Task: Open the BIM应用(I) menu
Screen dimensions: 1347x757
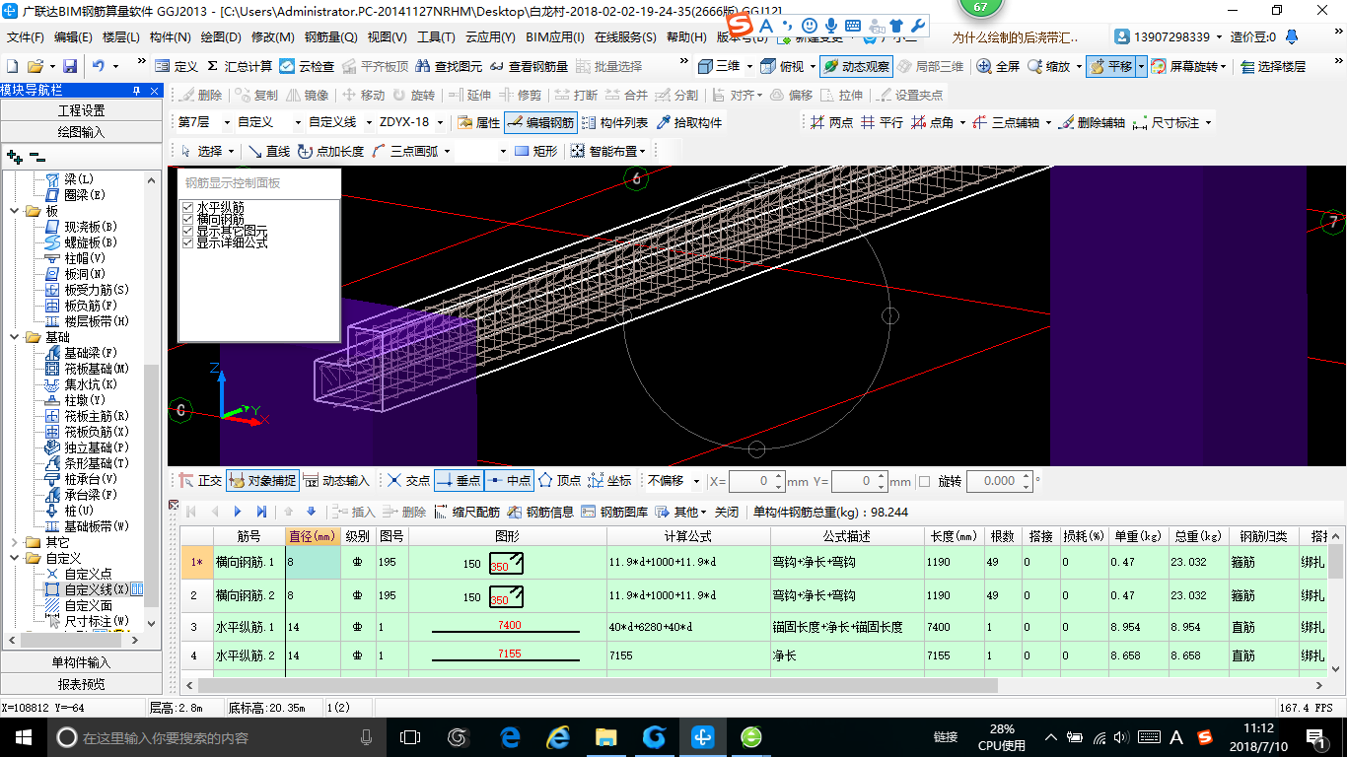Action: (x=555, y=37)
